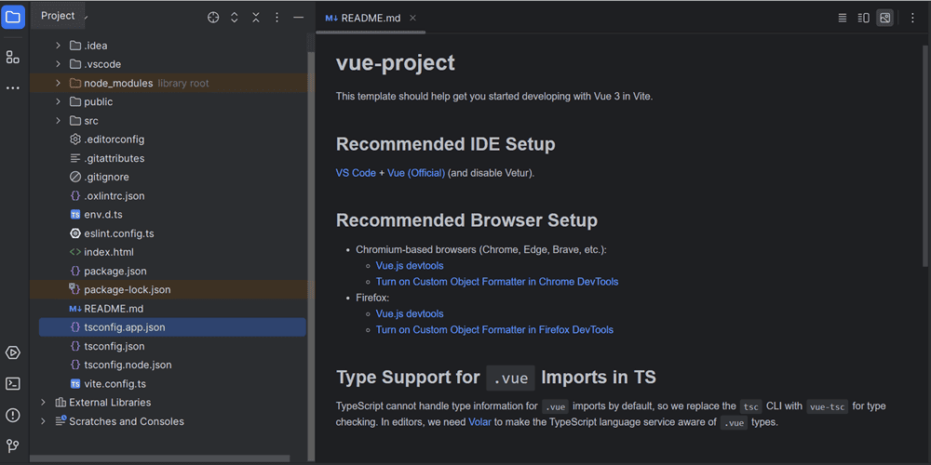Switch to Editor only view mode

842,18
